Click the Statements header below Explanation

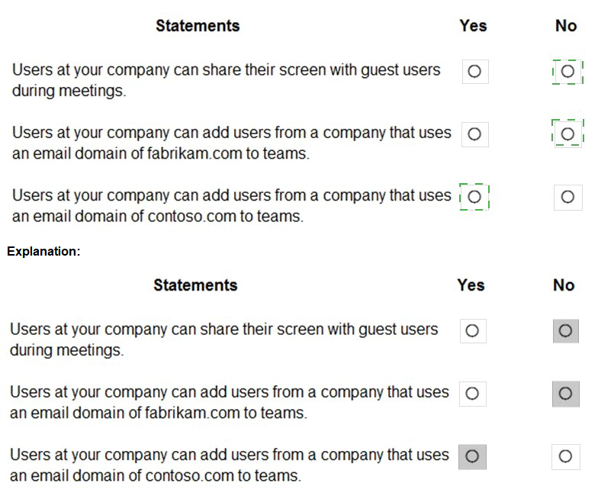pos(195,285)
